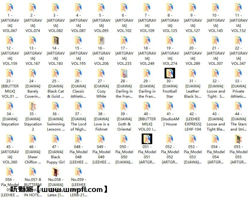Select label '050 - Pia_Model 050 [DJAWA]'
Viewport: 250px width, 202px height.
click(124, 154)
